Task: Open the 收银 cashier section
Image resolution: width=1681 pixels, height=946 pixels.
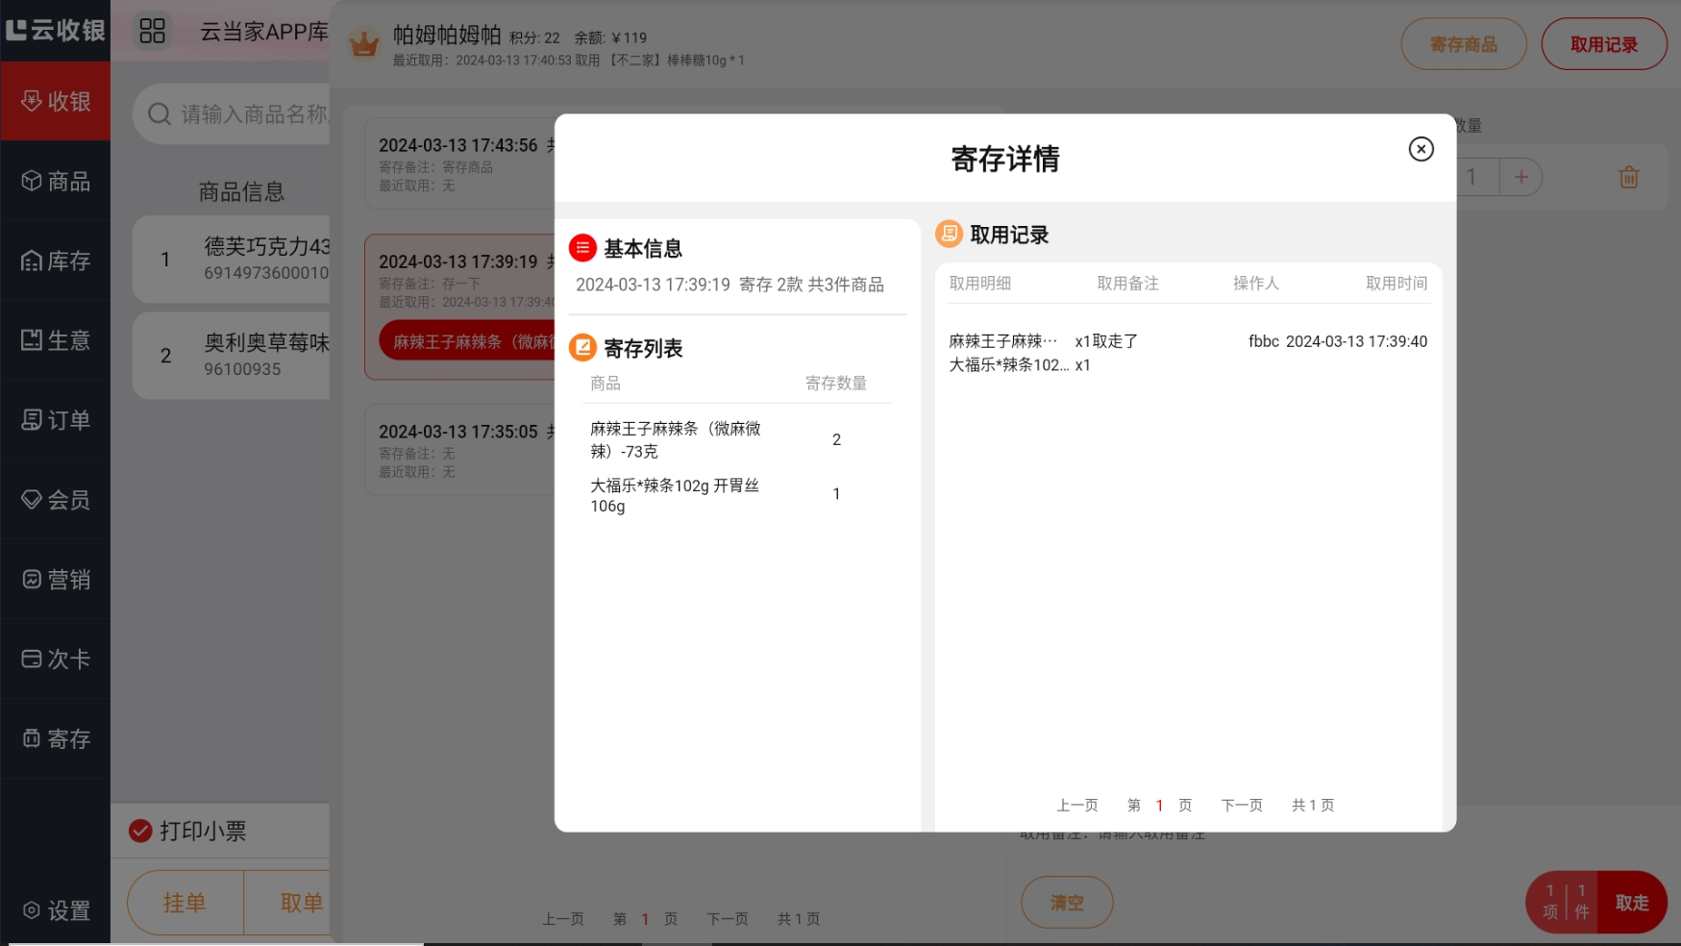Action: [x=56, y=101]
